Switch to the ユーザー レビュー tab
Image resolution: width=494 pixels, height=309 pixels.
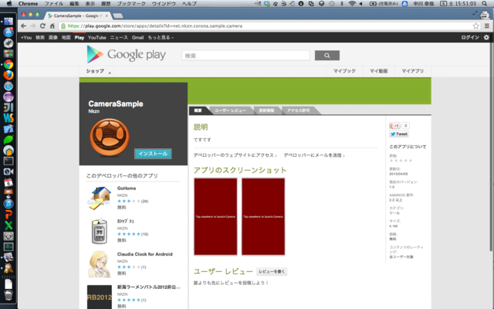click(x=230, y=110)
